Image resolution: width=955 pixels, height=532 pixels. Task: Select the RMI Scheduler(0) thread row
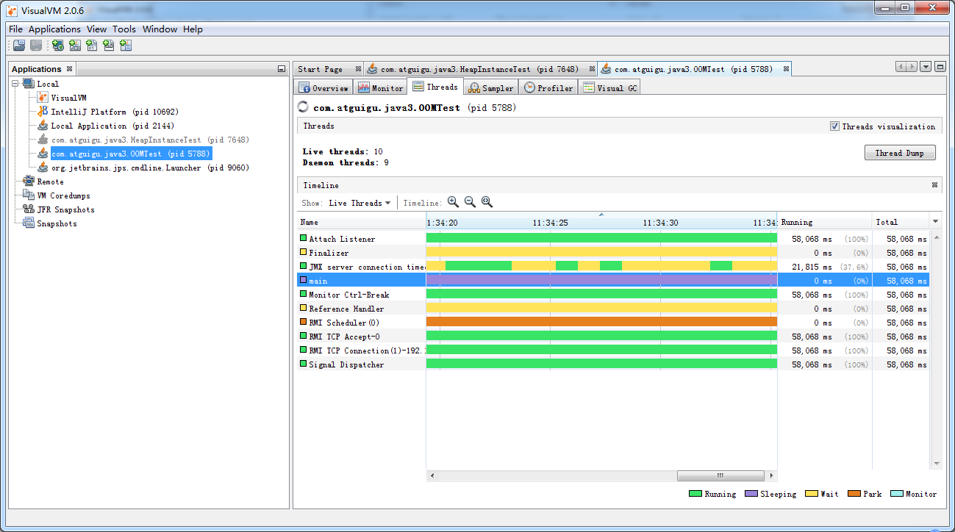(x=614, y=323)
